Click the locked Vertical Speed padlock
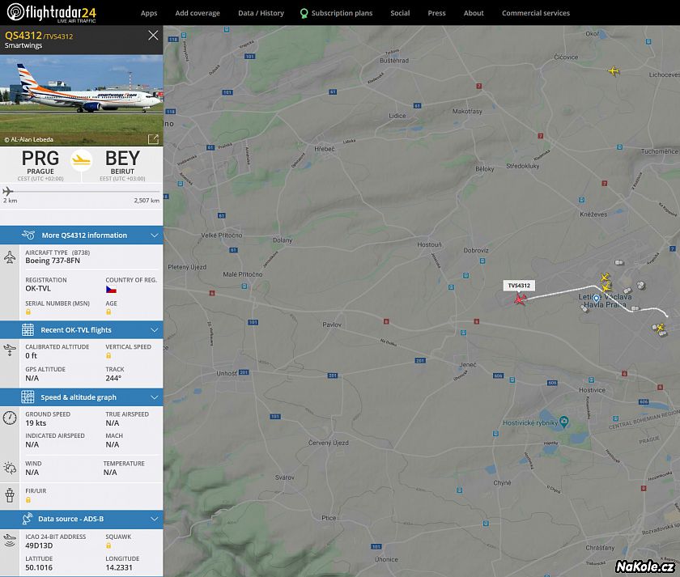Image resolution: width=680 pixels, height=577 pixels. pyautogui.click(x=108, y=355)
